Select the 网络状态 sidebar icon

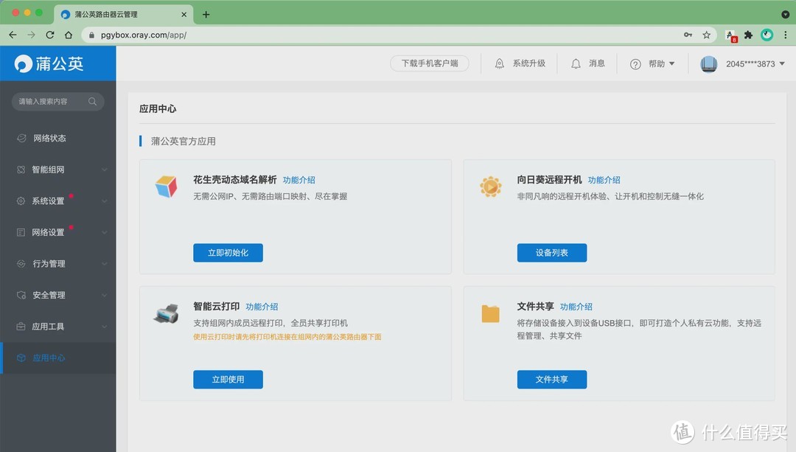pos(21,138)
